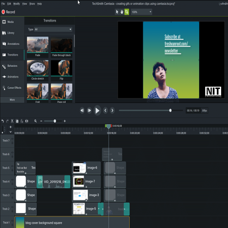Click the next frame step button

point(89,110)
